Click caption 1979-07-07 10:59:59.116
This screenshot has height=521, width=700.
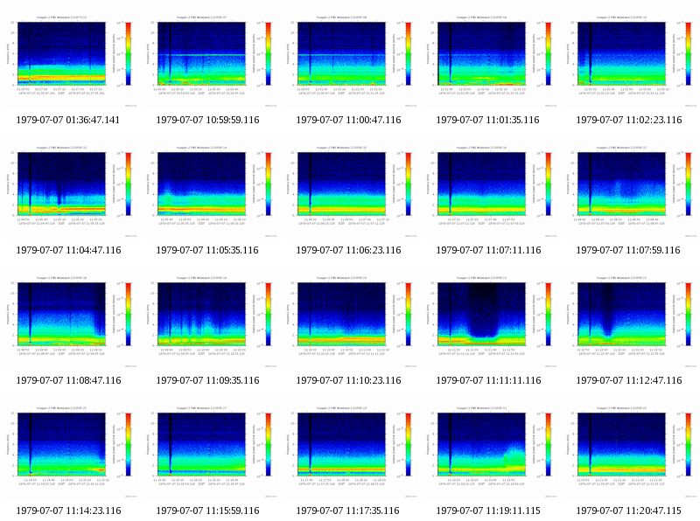207,120
